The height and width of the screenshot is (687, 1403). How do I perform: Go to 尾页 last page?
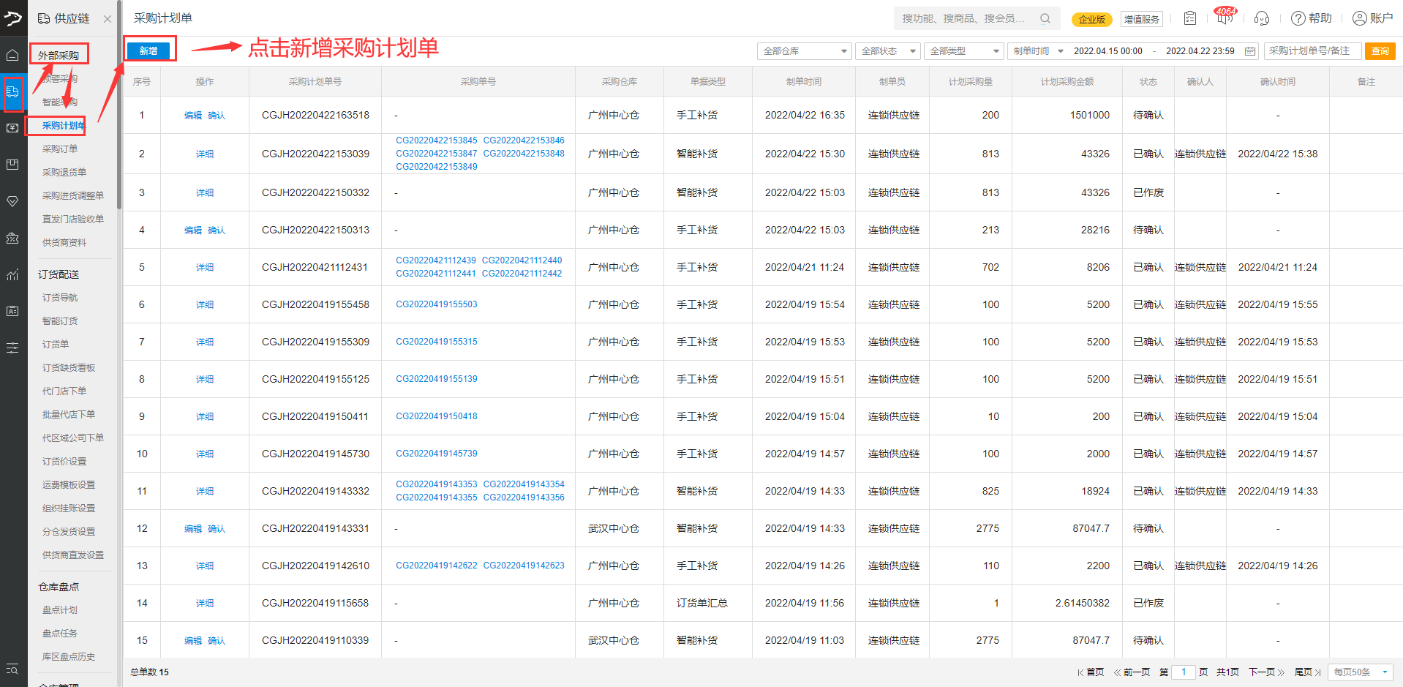(x=1308, y=672)
